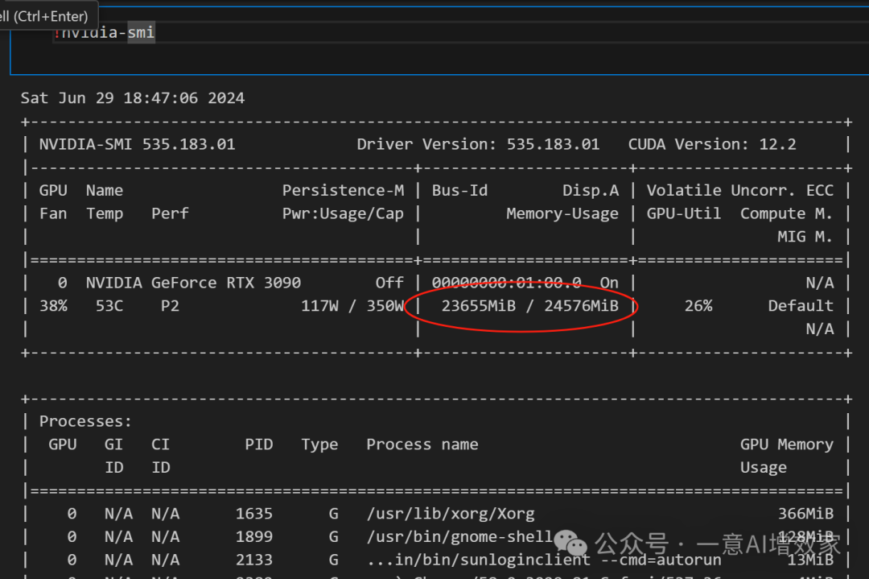Click the Driver Version 535.183.01 text

point(478,145)
